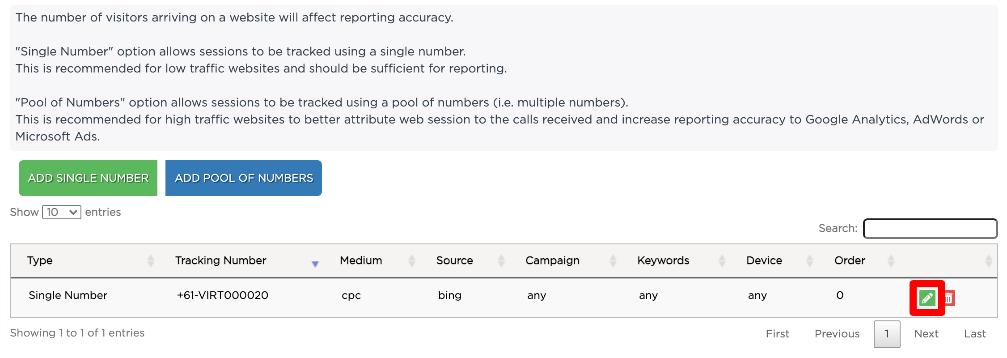This screenshot has height=358, width=1007.
Task: Go to Next page
Action: (926, 334)
